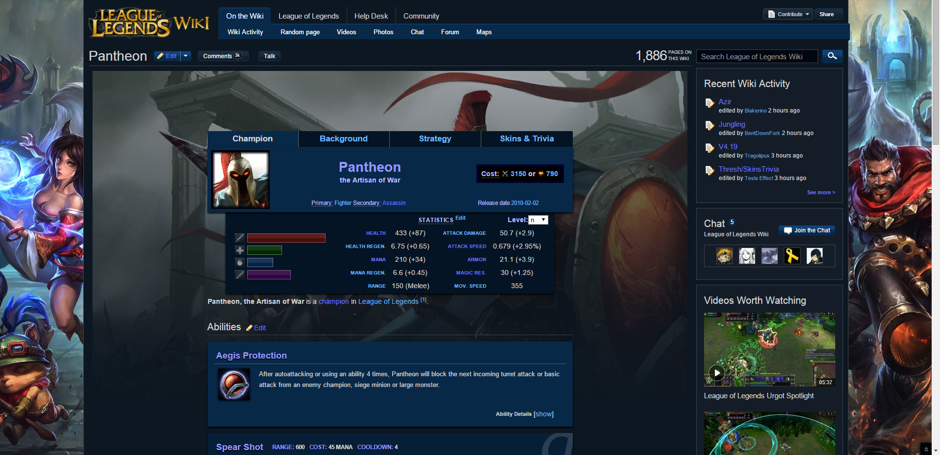Click the Assassin secondary role link

coord(394,203)
